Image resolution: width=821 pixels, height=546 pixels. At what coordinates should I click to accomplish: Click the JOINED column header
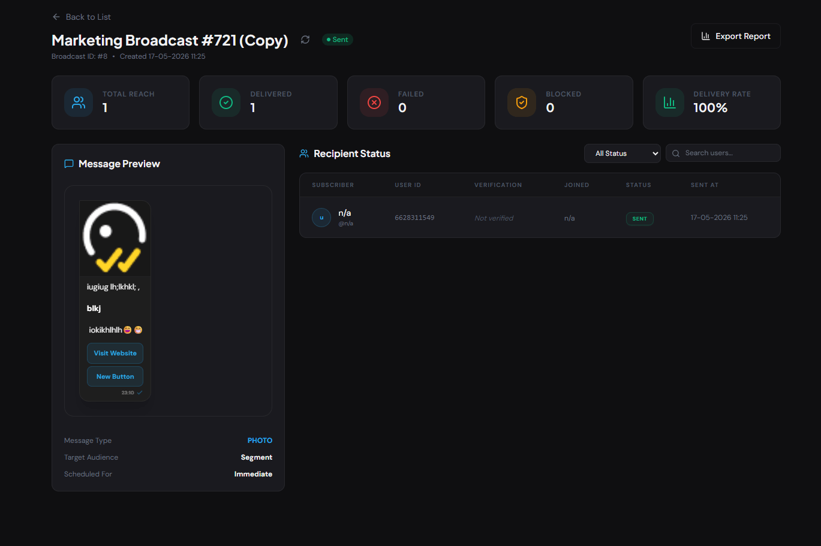point(576,185)
